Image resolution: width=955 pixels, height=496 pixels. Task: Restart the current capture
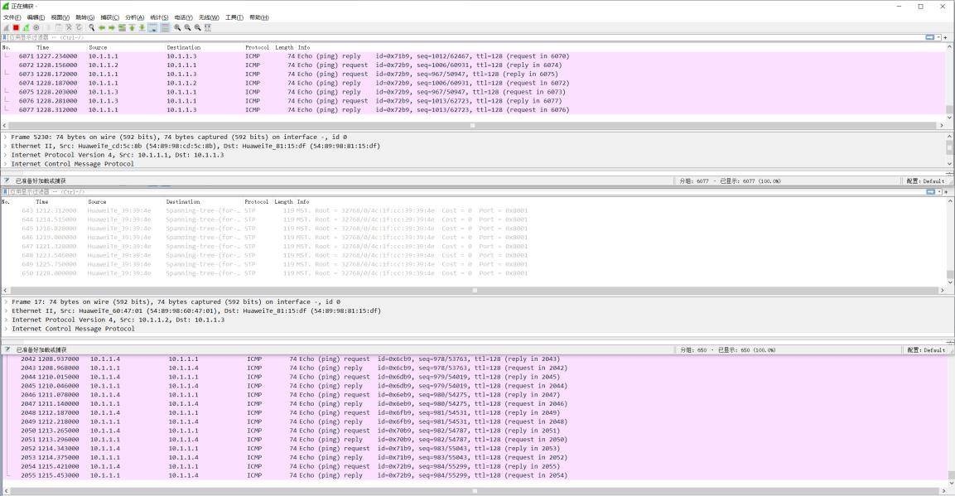click(26, 27)
